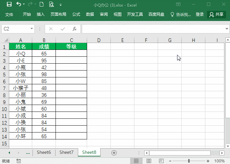Viewport: 230px width, 164px height.
Task: Open the 文件 menu tab
Action: coord(9,14)
